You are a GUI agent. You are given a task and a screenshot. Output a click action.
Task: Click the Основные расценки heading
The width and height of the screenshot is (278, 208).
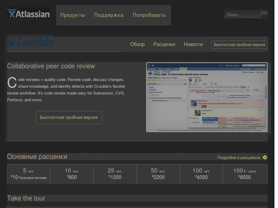[x=37, y=157]
